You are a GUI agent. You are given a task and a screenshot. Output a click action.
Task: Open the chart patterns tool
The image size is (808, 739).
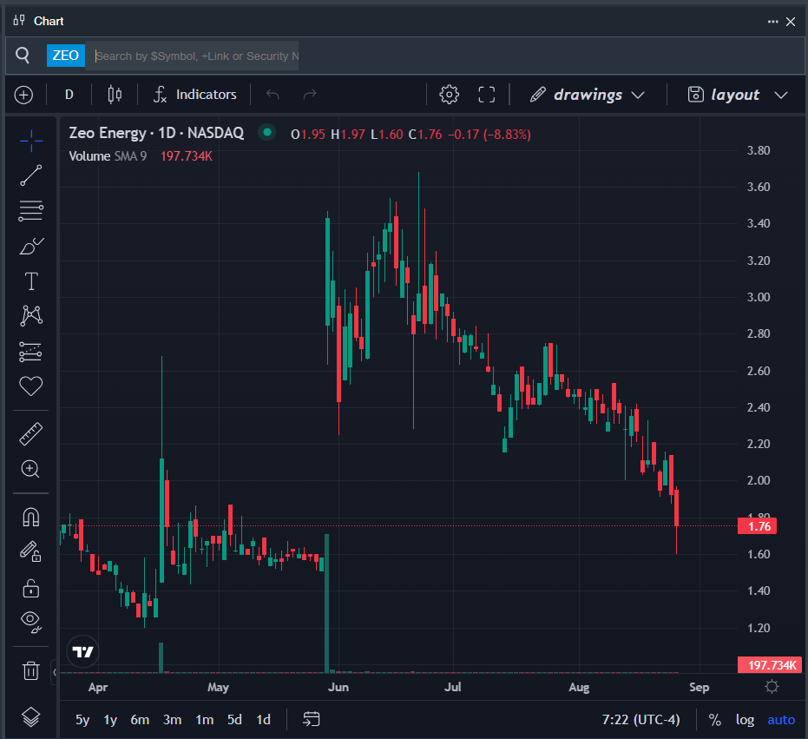(x=31, y=315)
